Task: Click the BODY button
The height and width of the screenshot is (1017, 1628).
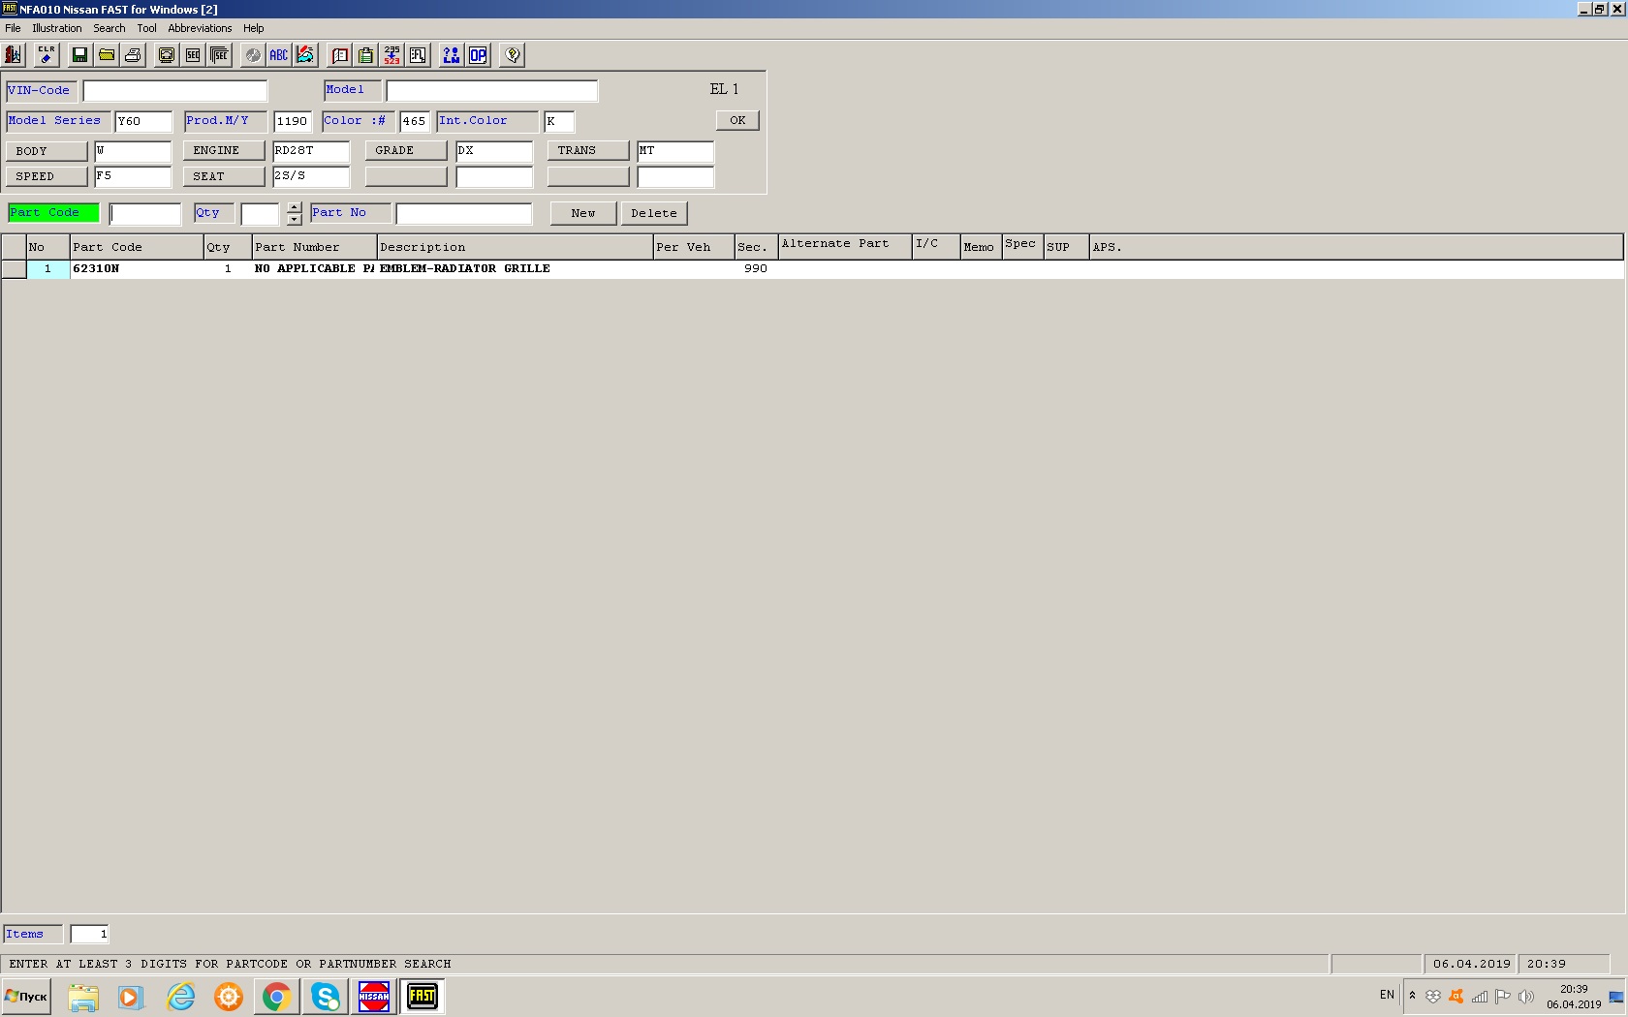Action: click(x=47, y=151)
